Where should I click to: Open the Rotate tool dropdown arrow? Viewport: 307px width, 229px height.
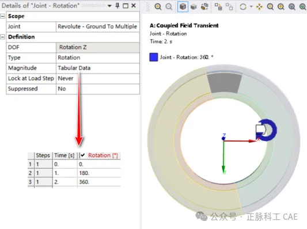point(251,7)
